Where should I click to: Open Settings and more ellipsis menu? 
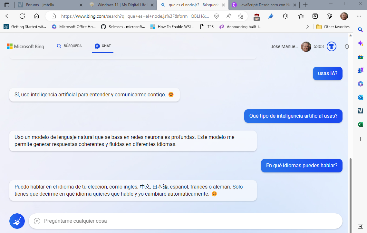[x=359, y=16]
